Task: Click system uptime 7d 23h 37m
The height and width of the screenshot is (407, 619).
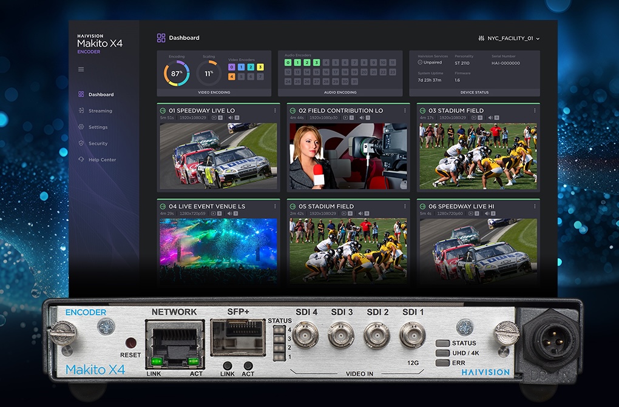Action: coord(430,80)
